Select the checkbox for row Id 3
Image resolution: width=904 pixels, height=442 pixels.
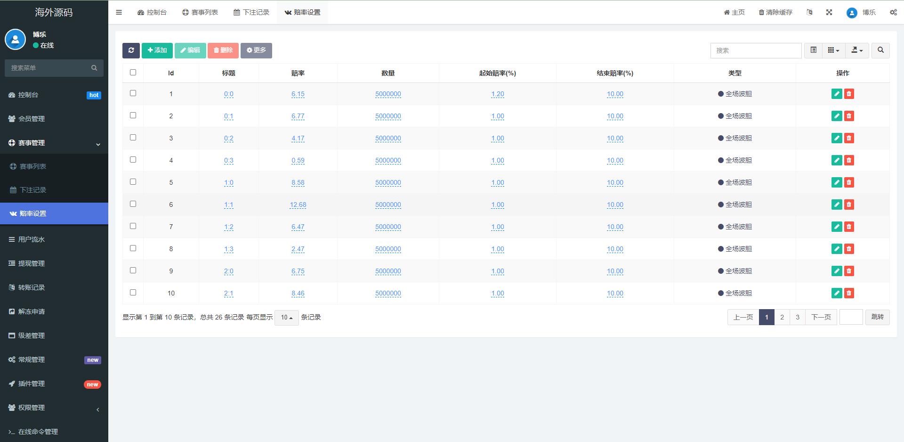(x=133, y=138)
